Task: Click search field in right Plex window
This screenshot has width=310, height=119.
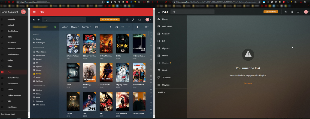Action: coord(193,12)
